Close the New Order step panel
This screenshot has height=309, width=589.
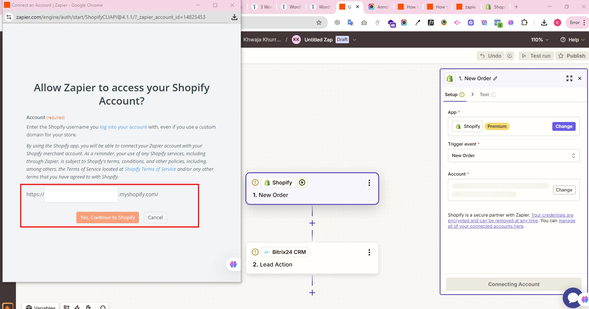click(x=580, y=78)
